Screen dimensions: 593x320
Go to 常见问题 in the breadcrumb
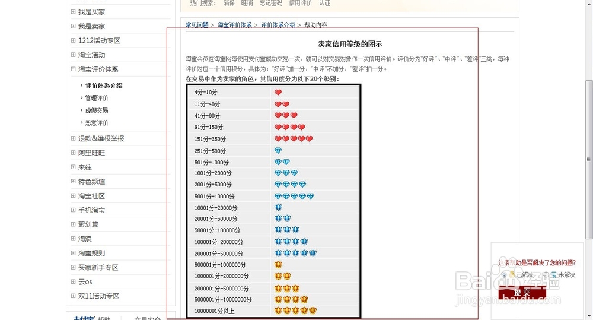(197, 25)
